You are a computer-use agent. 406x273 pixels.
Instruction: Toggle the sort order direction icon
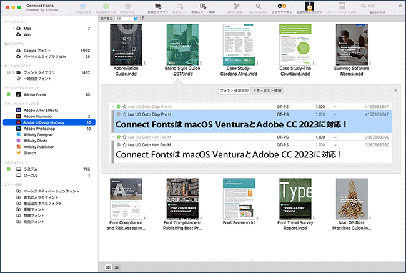[x=142, y=19]
